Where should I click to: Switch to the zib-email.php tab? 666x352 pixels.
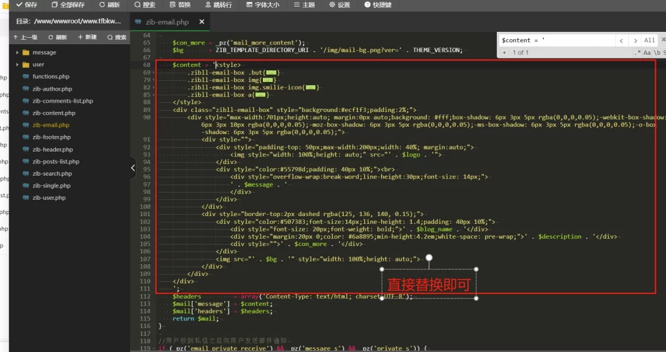pyautogui.click(x=166, y=22)
